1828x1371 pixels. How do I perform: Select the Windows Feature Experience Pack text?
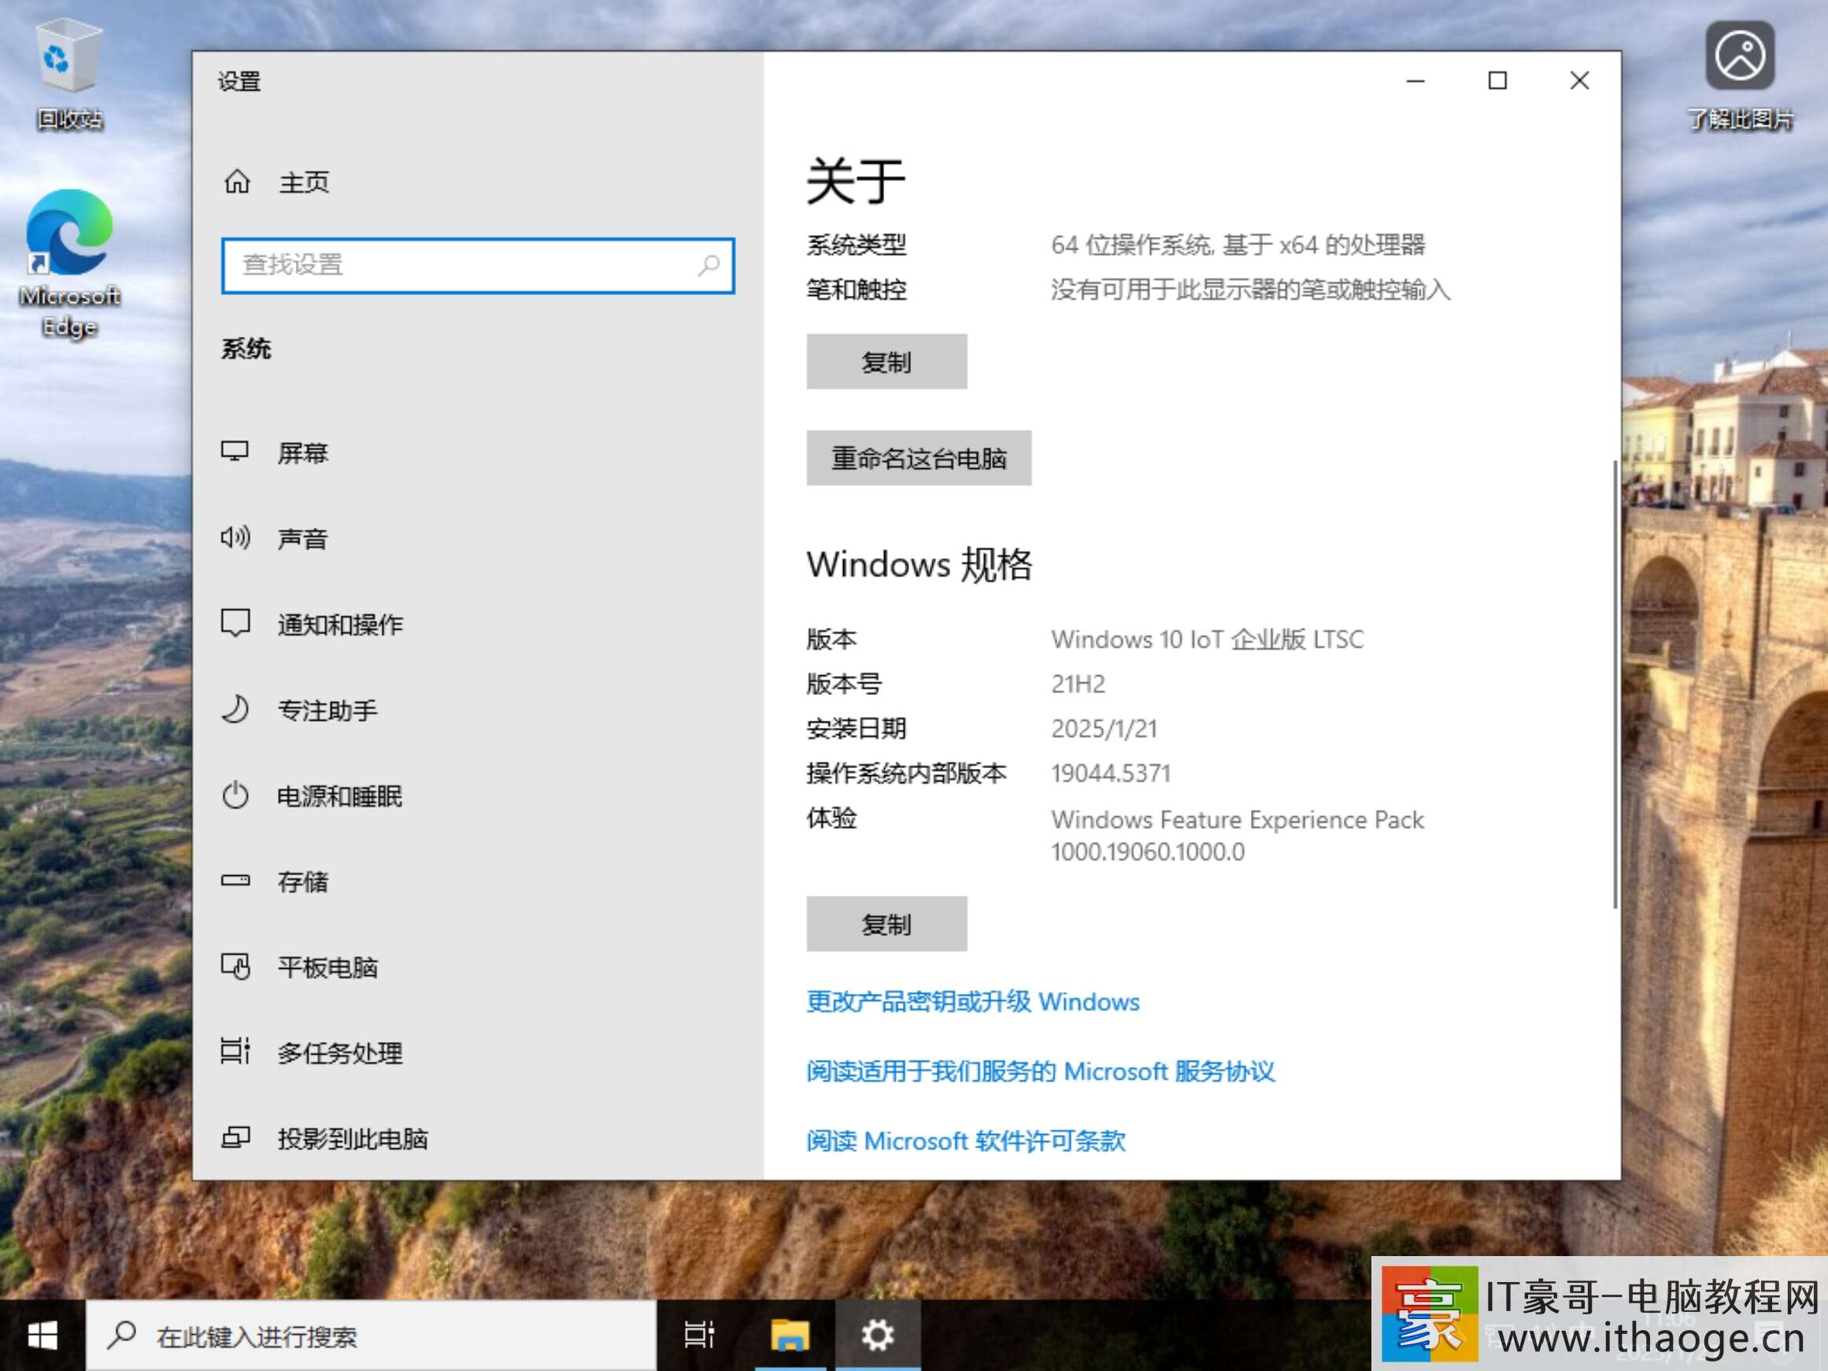pos(1237,835)
